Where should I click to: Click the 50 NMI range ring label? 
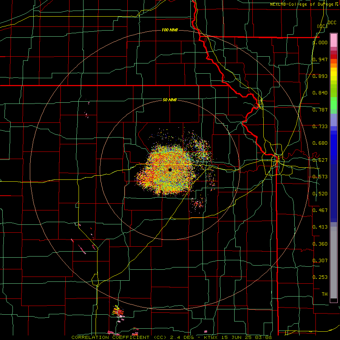[x=170, y=100]
